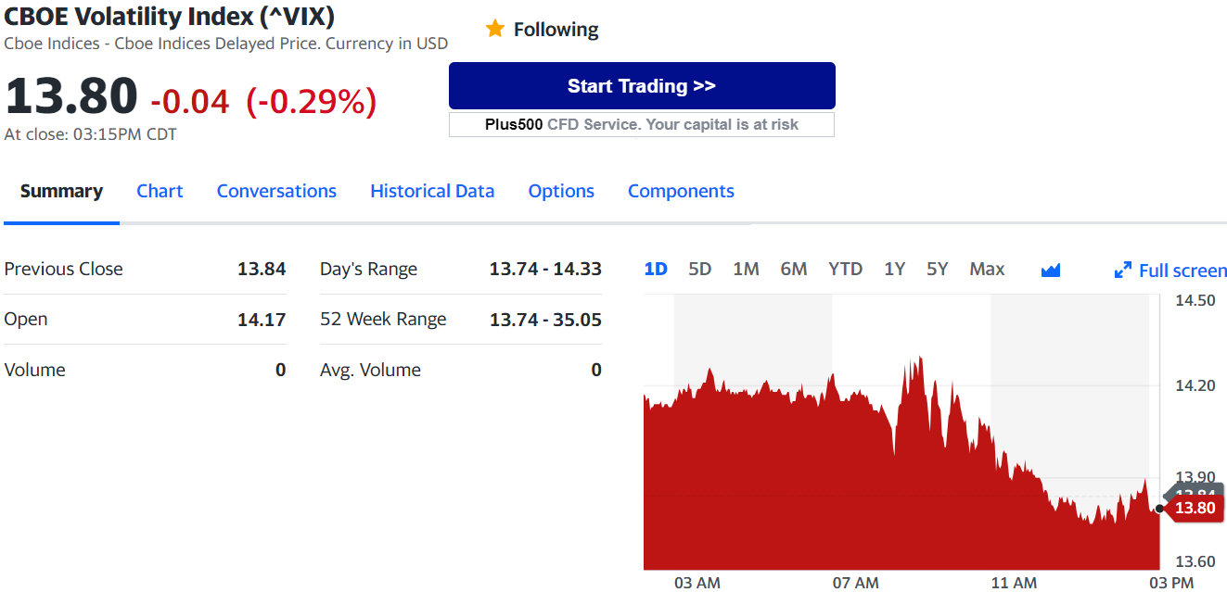Switch chart type with mountain chart icon
Screen dimensions: 1227x592
1051,271
